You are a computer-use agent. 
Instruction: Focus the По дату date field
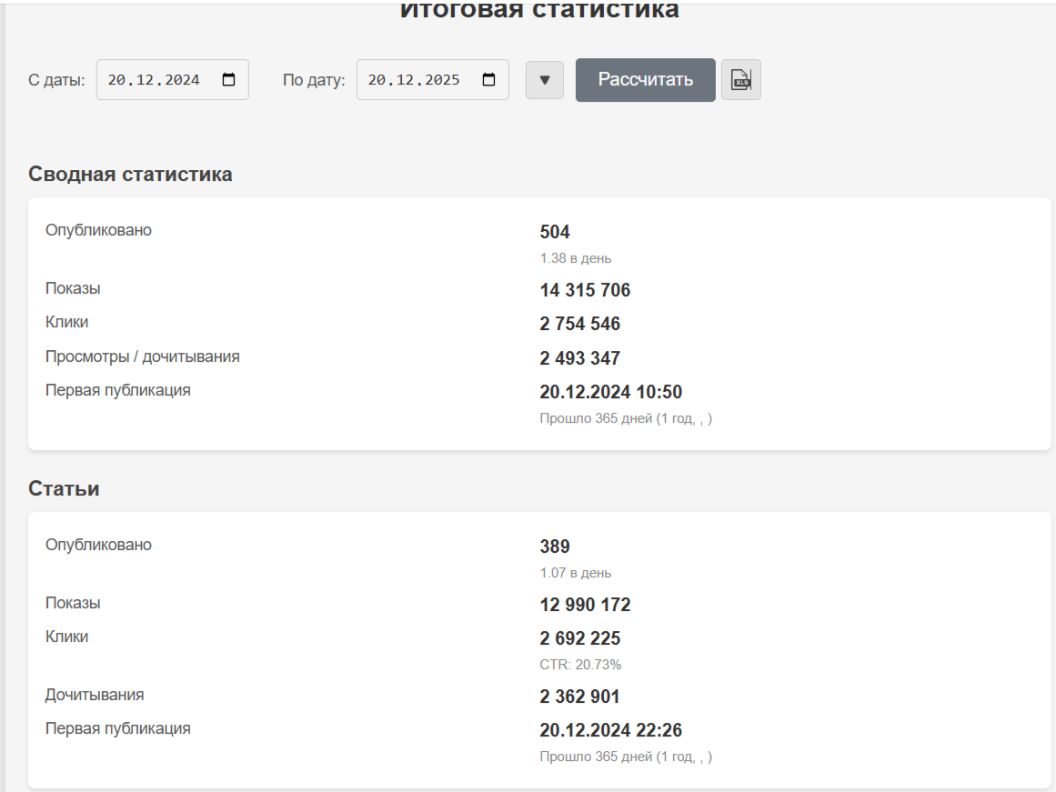coord(415,80)
